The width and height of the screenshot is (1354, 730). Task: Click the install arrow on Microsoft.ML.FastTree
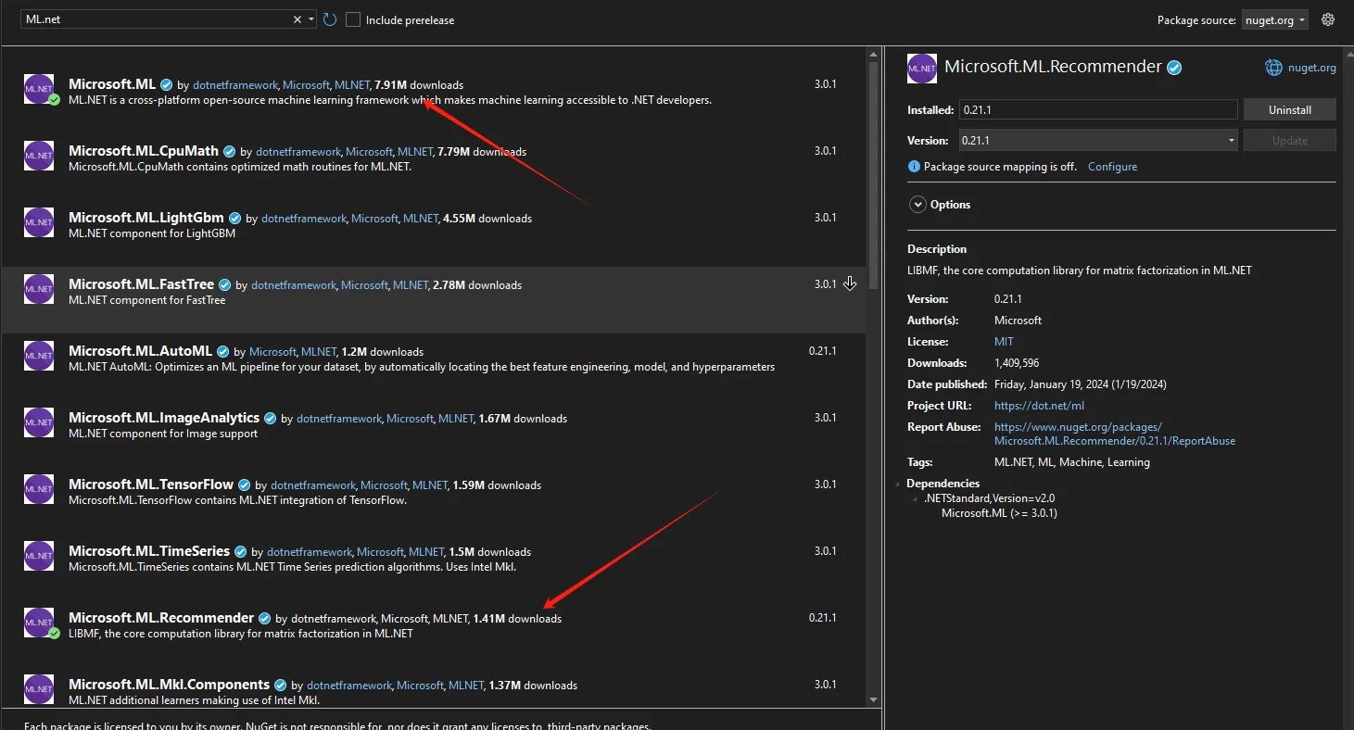[850, 284]
